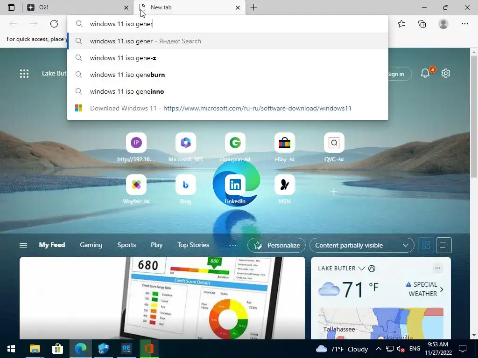Open the Groupon quick link tile
The image size is (478, 358).
tap(235, 147)
